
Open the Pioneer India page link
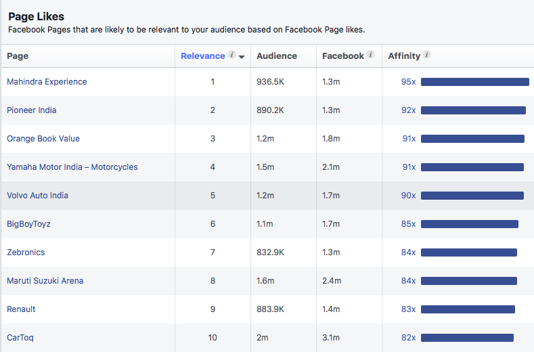point(32,110)
